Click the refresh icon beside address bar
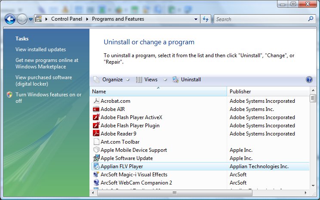 pos(206,19)
